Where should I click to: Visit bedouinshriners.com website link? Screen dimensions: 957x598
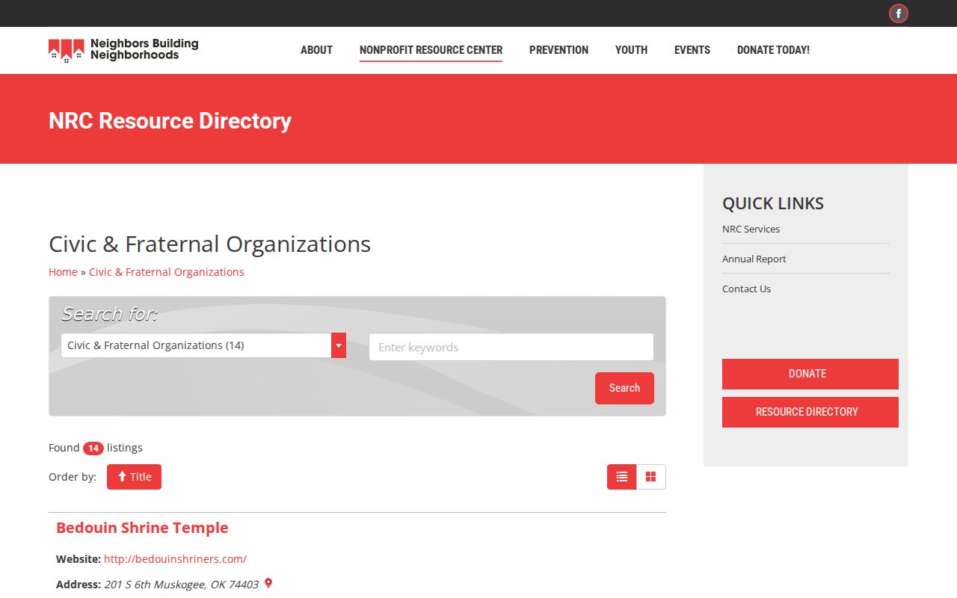pyautogui.click(x=175, y=558)
